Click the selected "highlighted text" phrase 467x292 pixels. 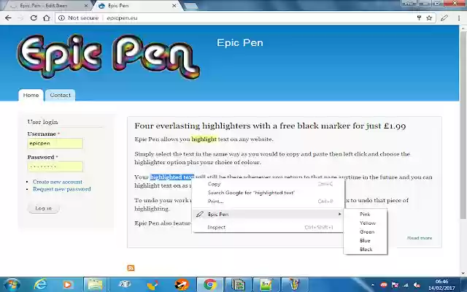[x=172, y=177]
